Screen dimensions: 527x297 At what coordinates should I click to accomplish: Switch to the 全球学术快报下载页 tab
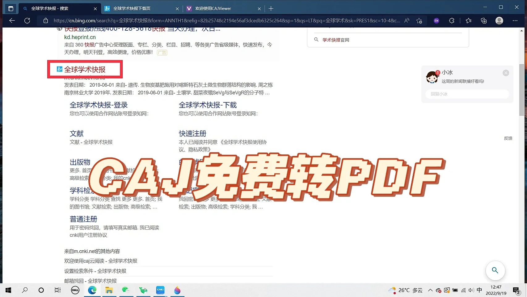pyautogui.click(x=142, y=8)
